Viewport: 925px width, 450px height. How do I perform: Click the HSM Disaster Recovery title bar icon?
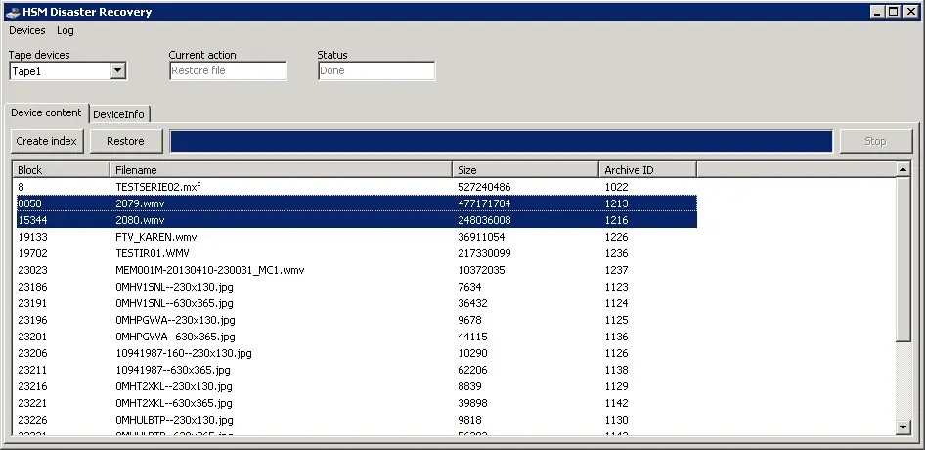click(12, 12)
